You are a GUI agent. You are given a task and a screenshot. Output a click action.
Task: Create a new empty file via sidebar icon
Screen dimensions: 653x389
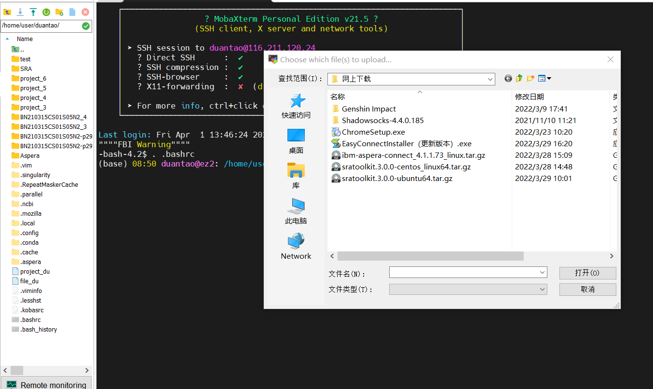tap(72, 12)
